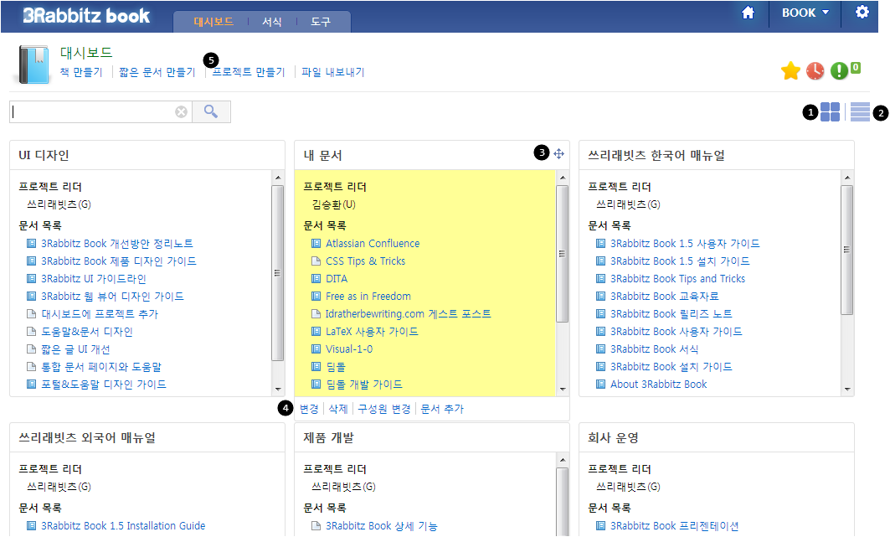
Task: Click 책 만들기 link
Action: point(81,72)
